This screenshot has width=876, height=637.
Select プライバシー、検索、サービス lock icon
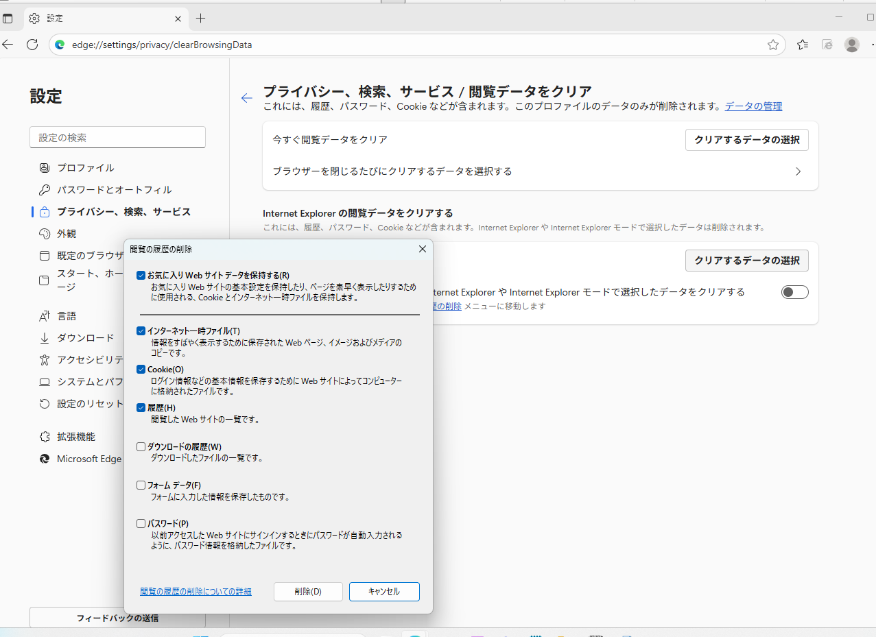[x=45, y=212]
